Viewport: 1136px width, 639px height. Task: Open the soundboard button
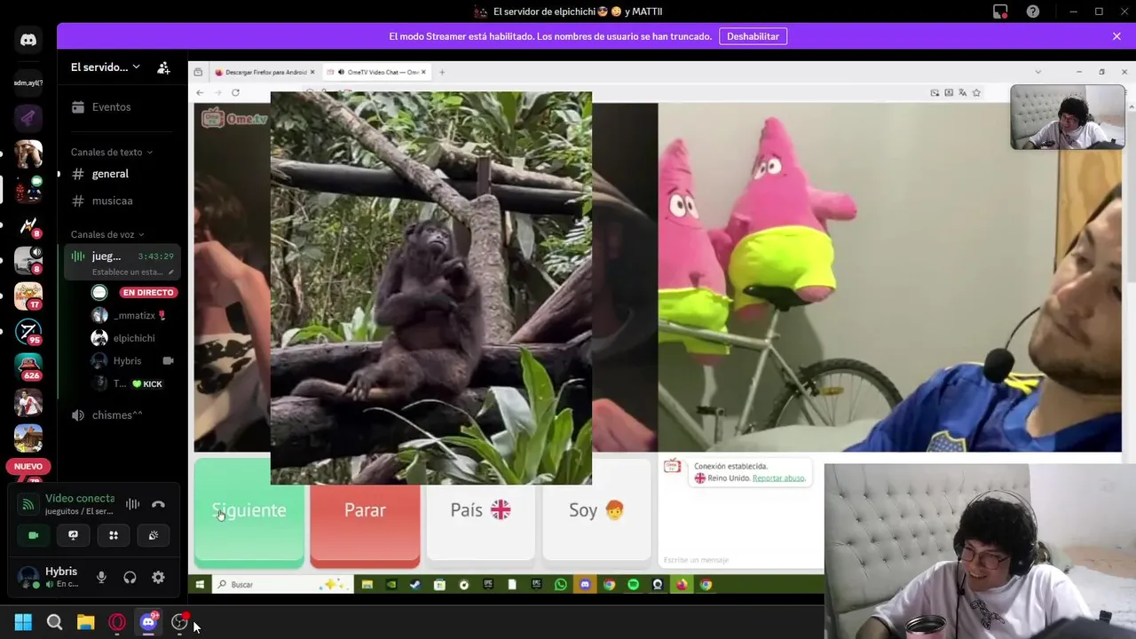153,535
